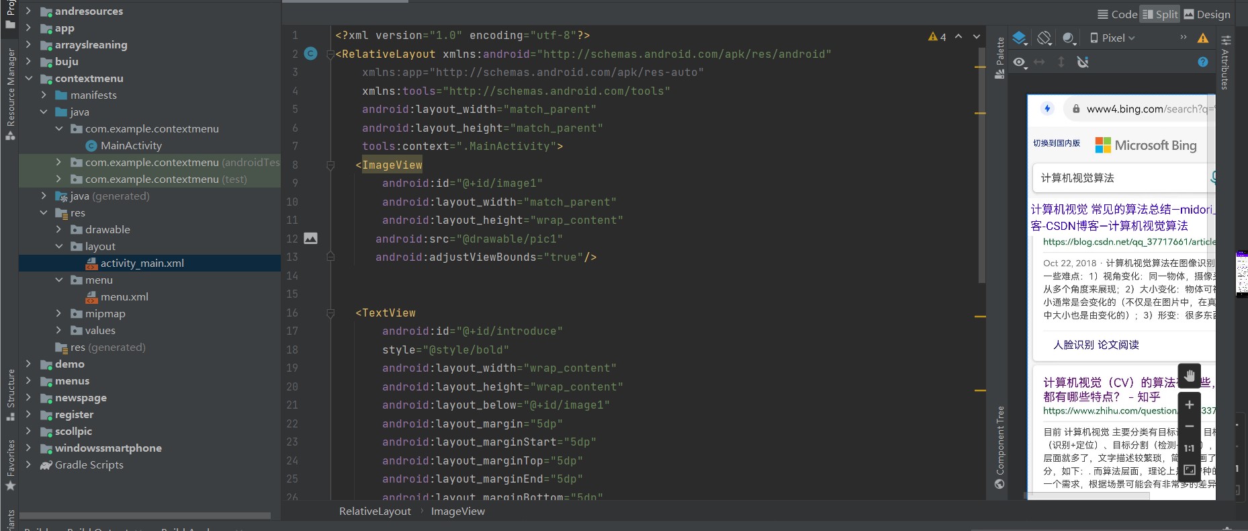Select res (generated) folder
1248x531 pixels.
107,347
